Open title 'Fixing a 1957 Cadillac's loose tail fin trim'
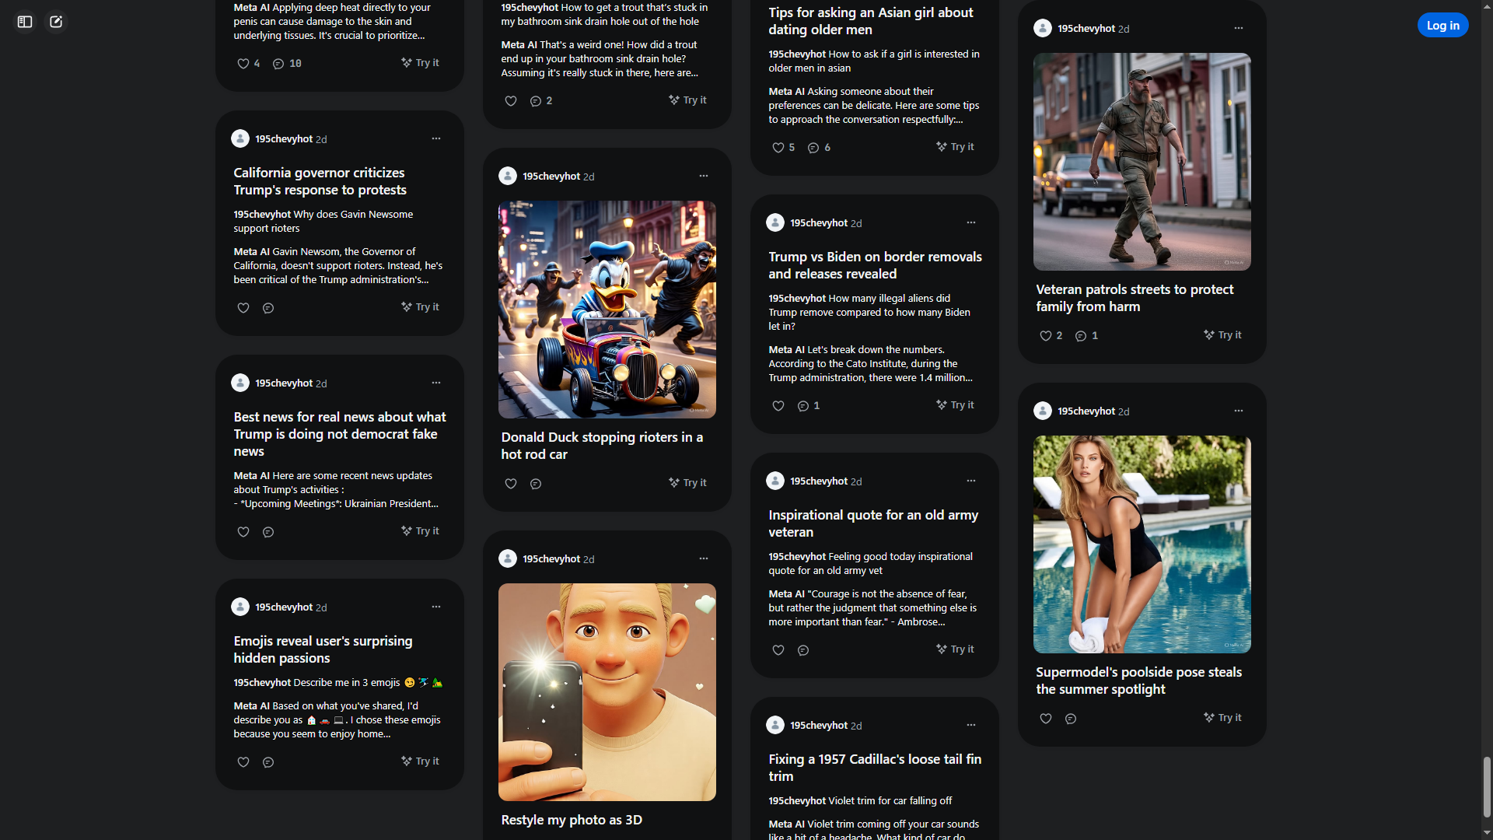 (875, 768)
